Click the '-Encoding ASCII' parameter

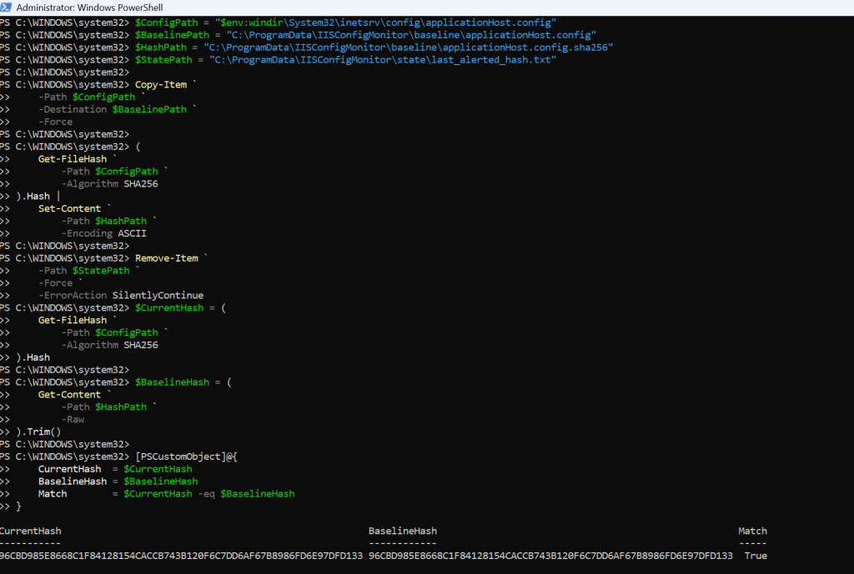click(103, 233)
